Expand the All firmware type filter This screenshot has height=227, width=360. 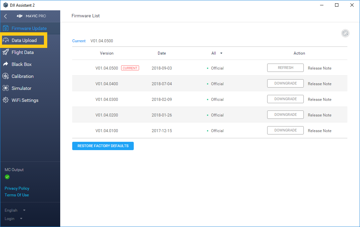(217, 53)
